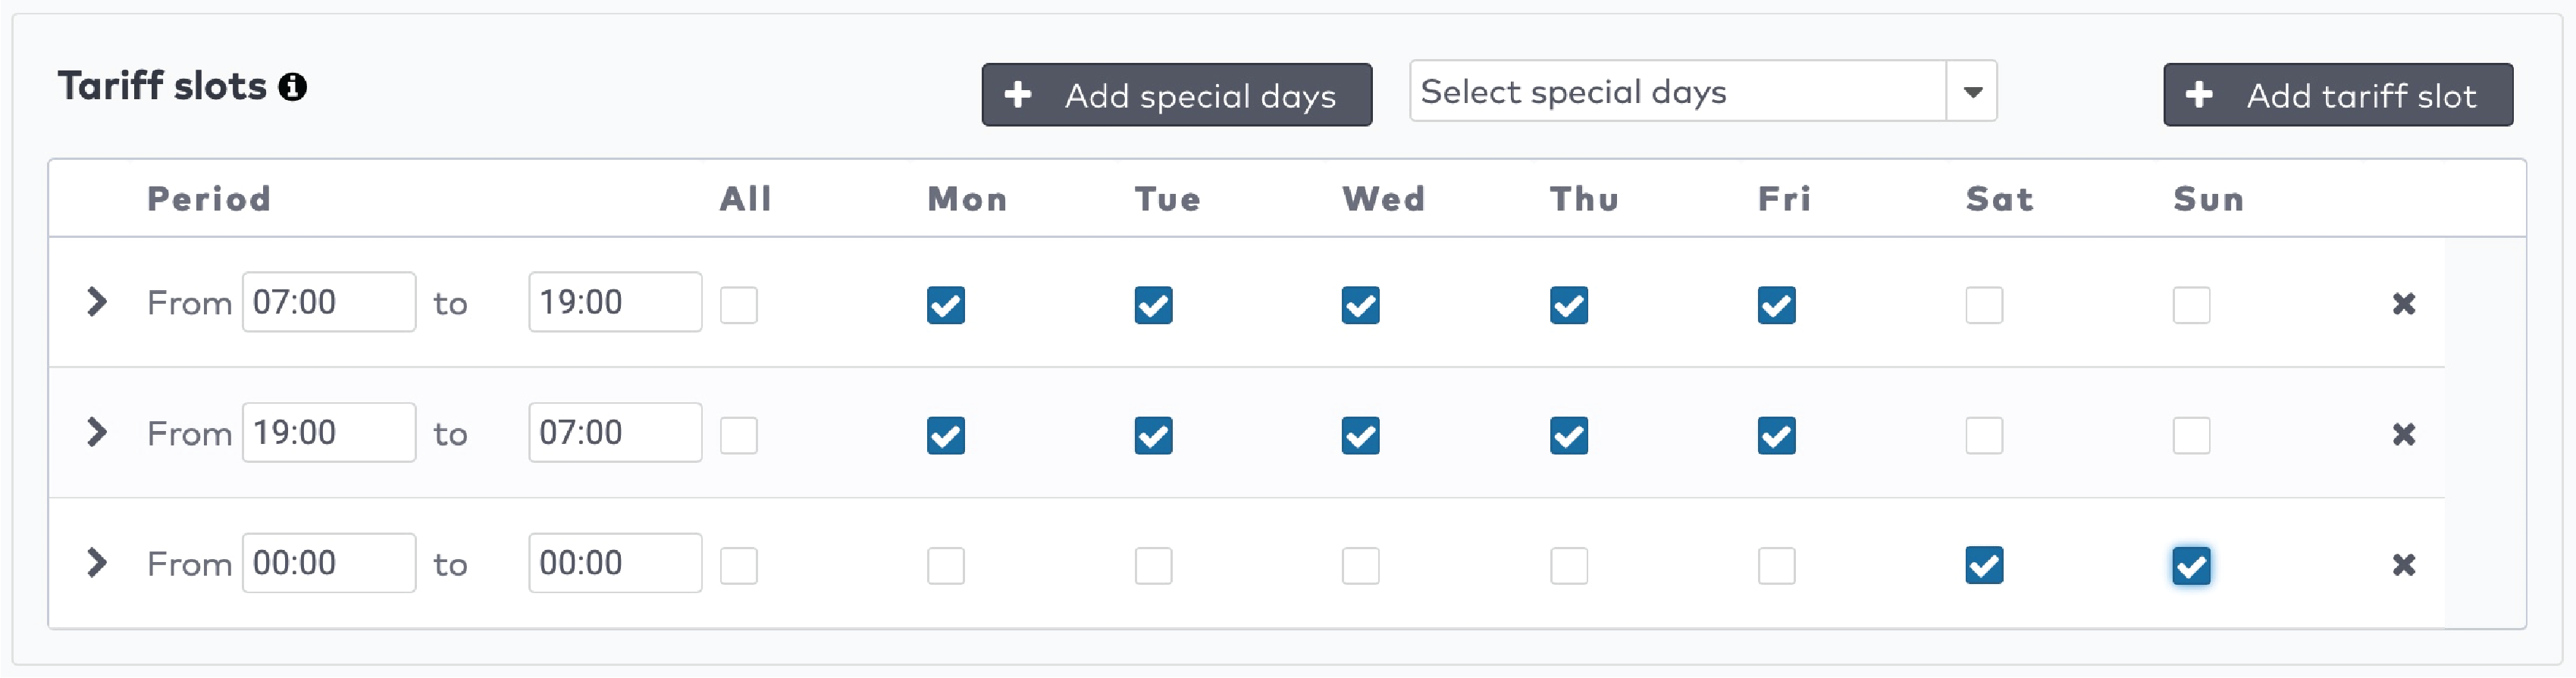
Task: Delete the 00:00 to 00:00 tariff slot
Action: pos(2403,565)
